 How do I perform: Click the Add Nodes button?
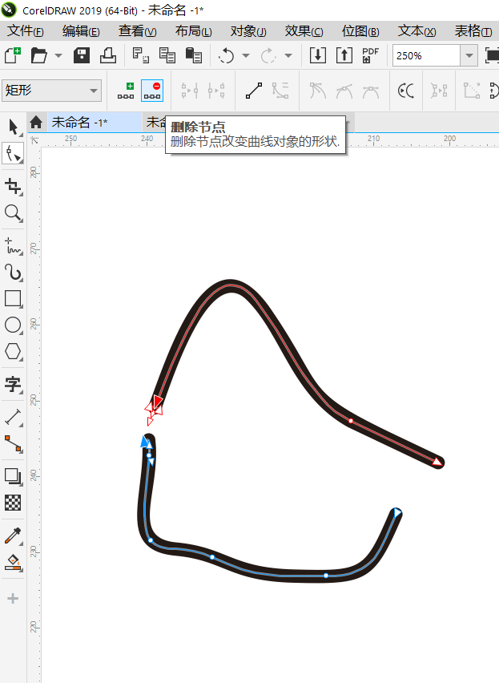[126, 90]
